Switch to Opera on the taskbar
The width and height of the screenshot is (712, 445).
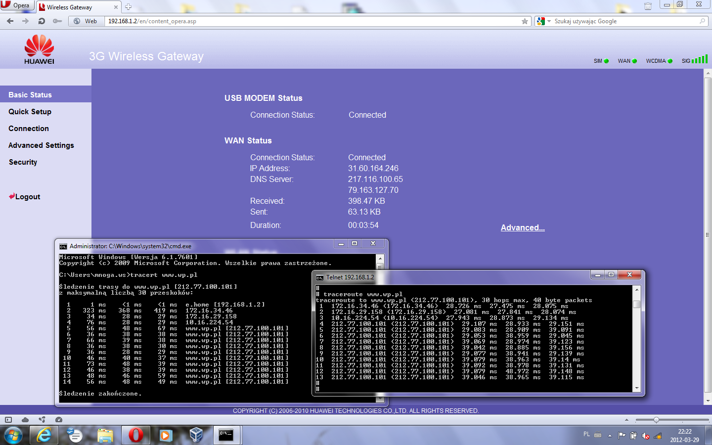pos(135,435)
